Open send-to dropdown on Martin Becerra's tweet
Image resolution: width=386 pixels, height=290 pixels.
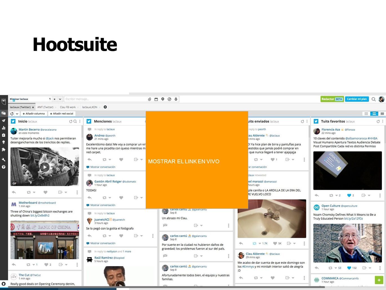[66, 192]
